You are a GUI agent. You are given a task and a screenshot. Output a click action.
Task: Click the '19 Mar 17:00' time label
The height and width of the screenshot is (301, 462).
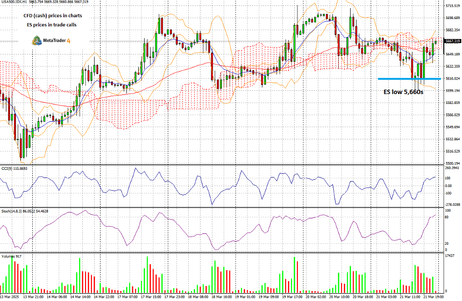click(x=292, y=297)
